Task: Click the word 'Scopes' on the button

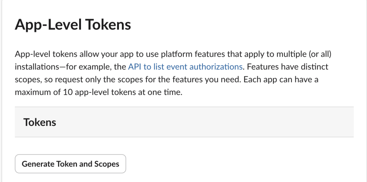Action: click(x=106, y=164)
